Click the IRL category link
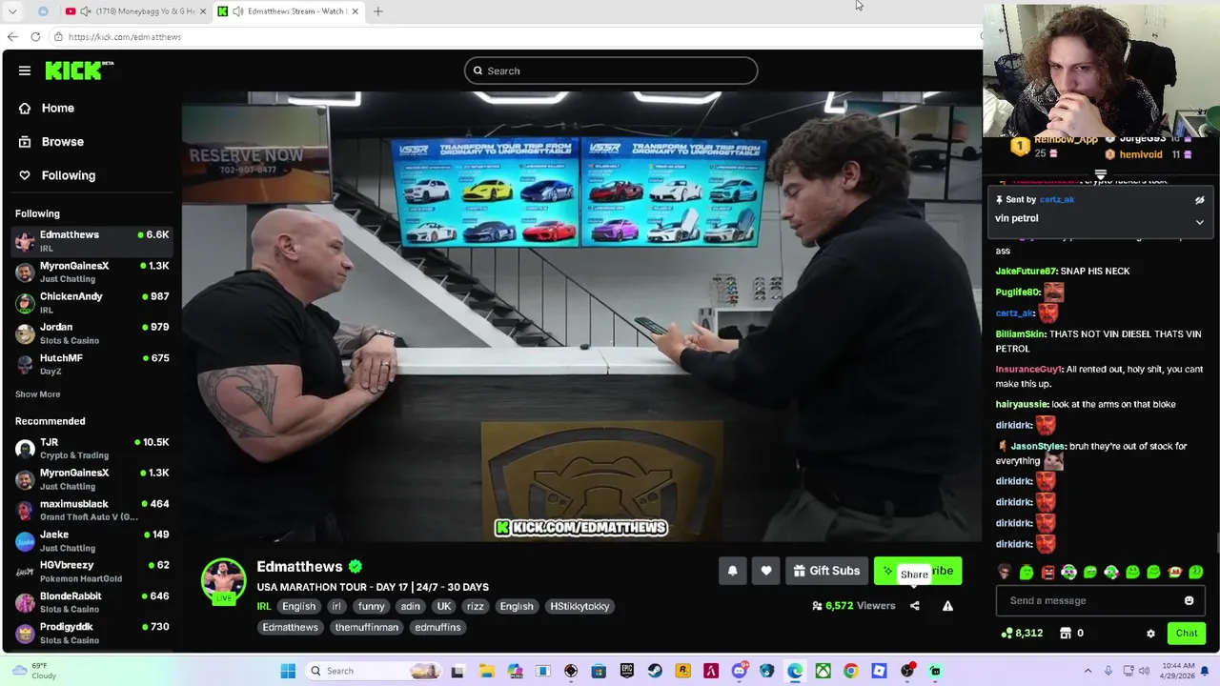Viewport: 1220px width, 686px height. [264, 606]
